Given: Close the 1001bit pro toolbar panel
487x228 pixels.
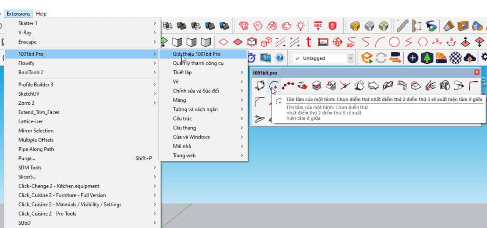Looking at the screenshot, I should pyautogui.click(x=477, y=73).
